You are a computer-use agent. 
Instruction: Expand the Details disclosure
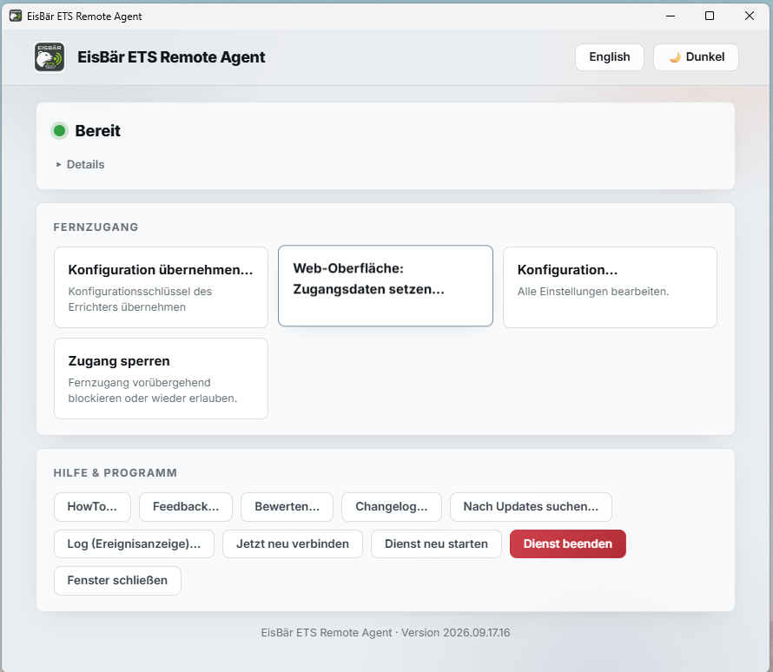[x=81, y=165]
